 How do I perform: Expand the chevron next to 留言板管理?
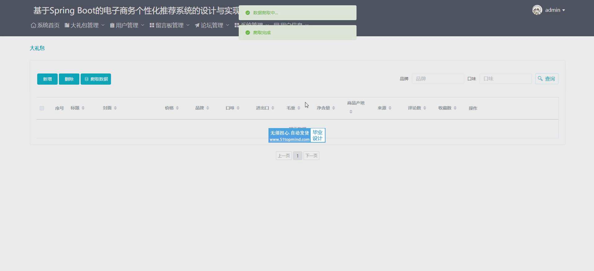[x=188, y=25]
